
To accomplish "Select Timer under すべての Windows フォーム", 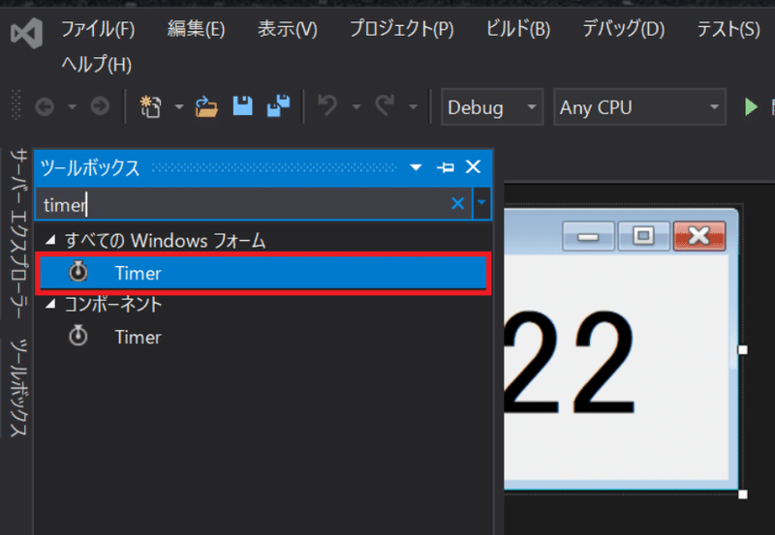I will point(263,273).
